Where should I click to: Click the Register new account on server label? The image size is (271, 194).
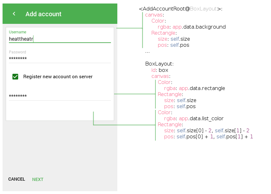click(x=58, y=77)
